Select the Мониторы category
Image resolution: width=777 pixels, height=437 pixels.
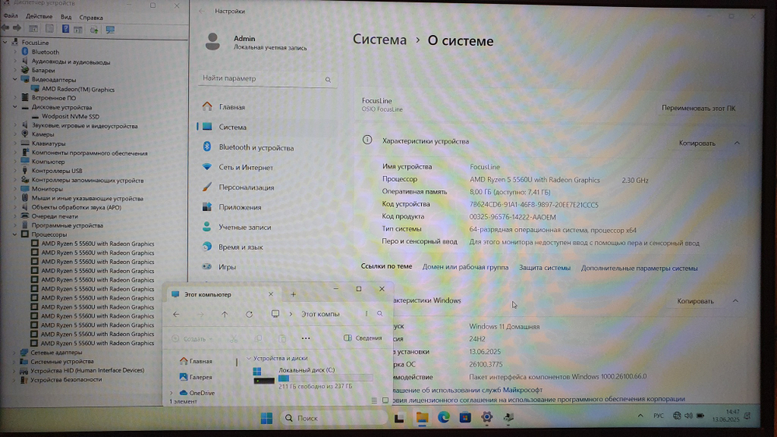click(47, 189)
